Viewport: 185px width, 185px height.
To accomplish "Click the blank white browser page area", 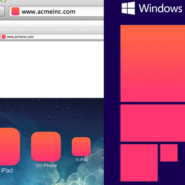I will coord(52,69).
